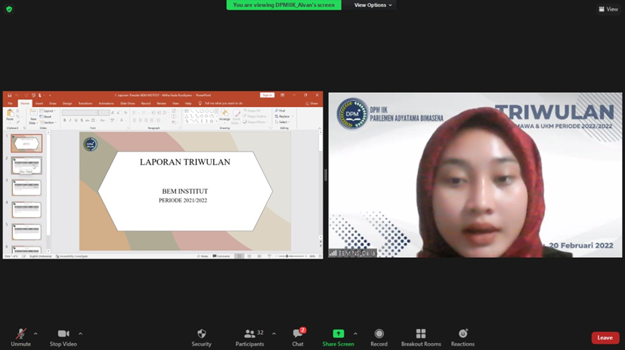Expand video options arrow beside Stop Video

[x=80, y=333]
